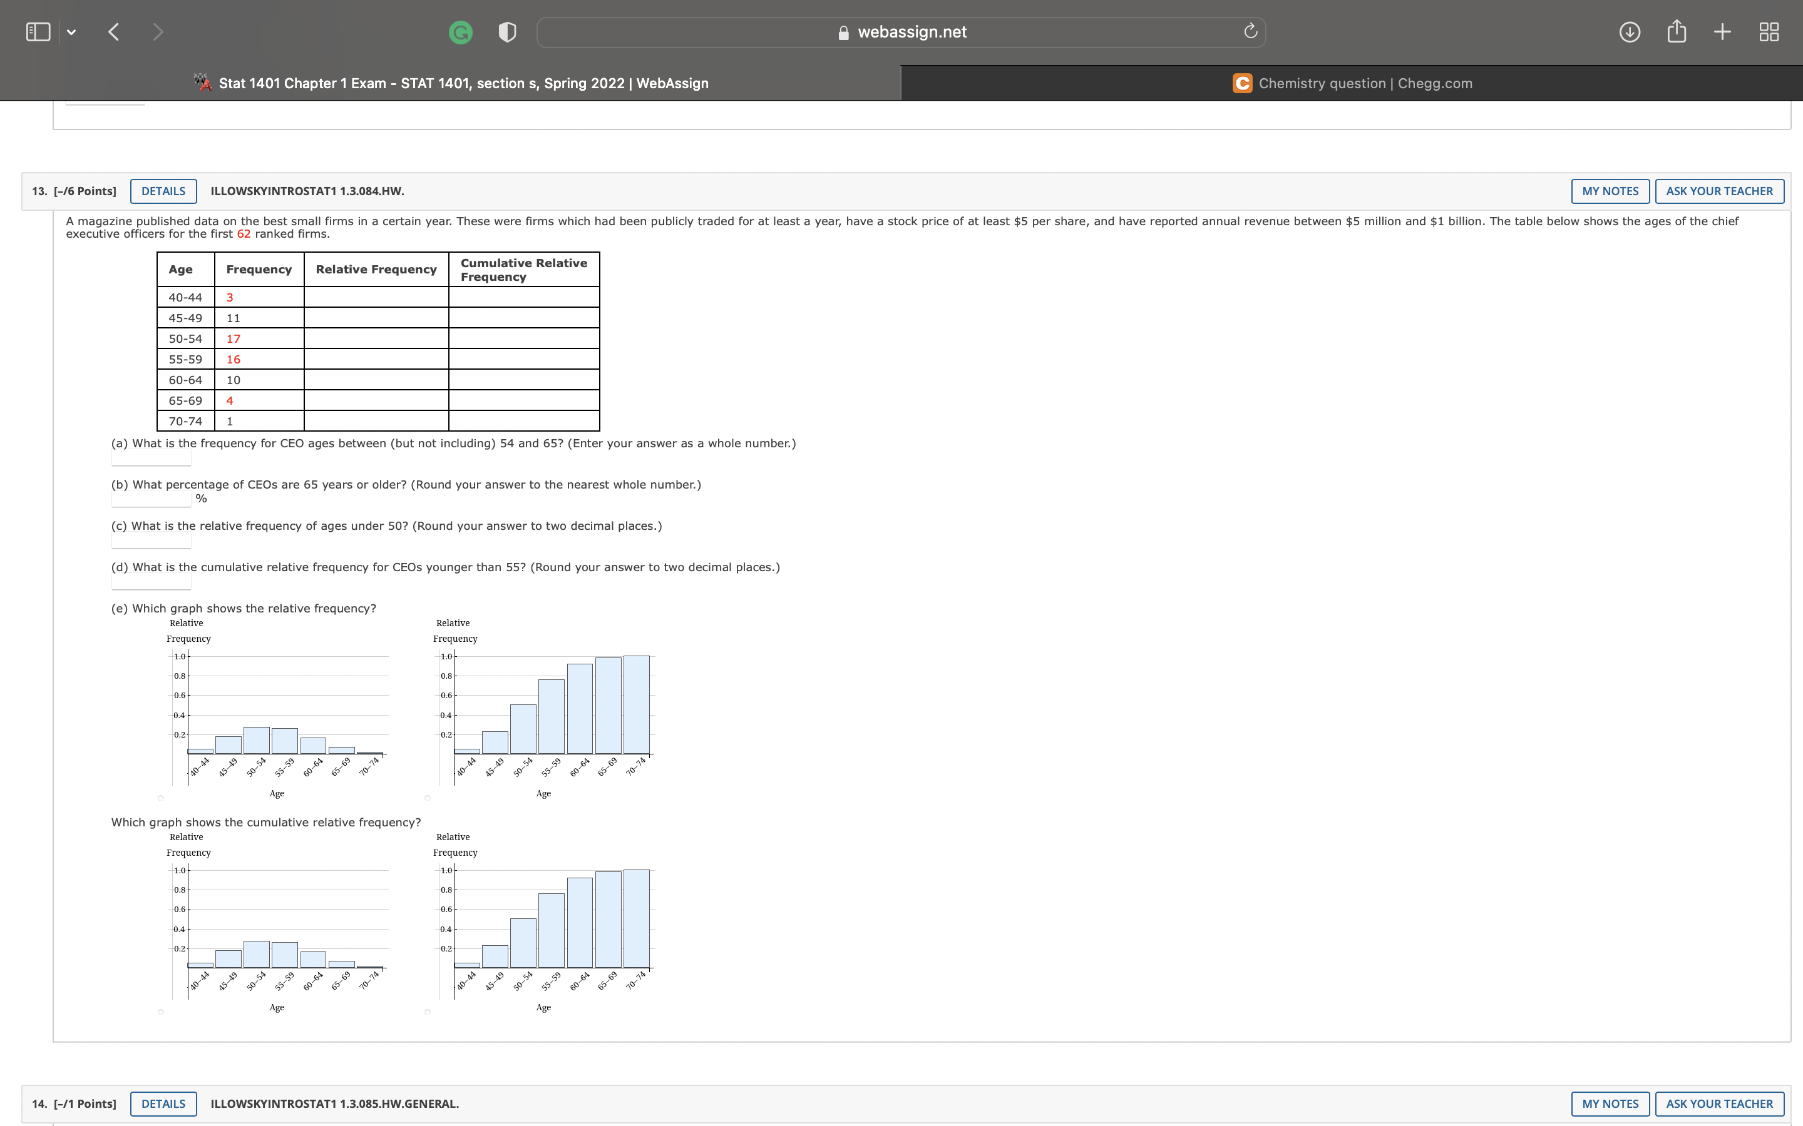Viewport: 1803px width, 1126px height.
Task: Select the right cumulative relative frequency graph
Action: coord(428,1012)
